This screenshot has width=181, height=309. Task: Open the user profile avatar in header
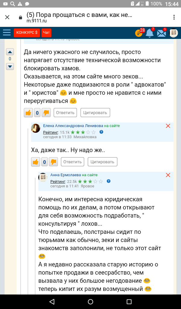[x=173, y=33]
